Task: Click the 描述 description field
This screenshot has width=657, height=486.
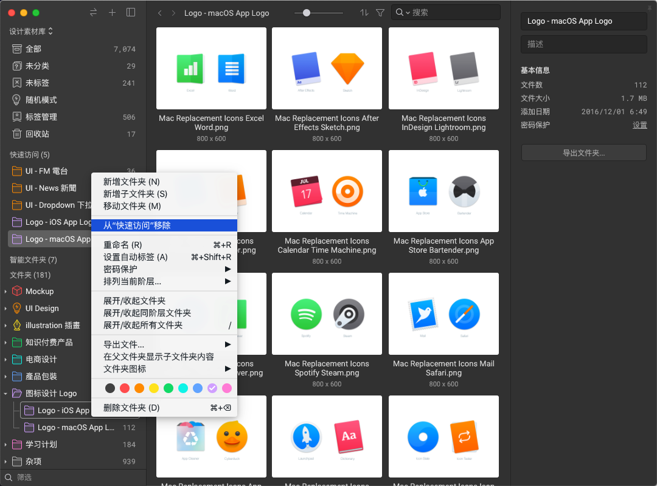Action: point(583,44)
